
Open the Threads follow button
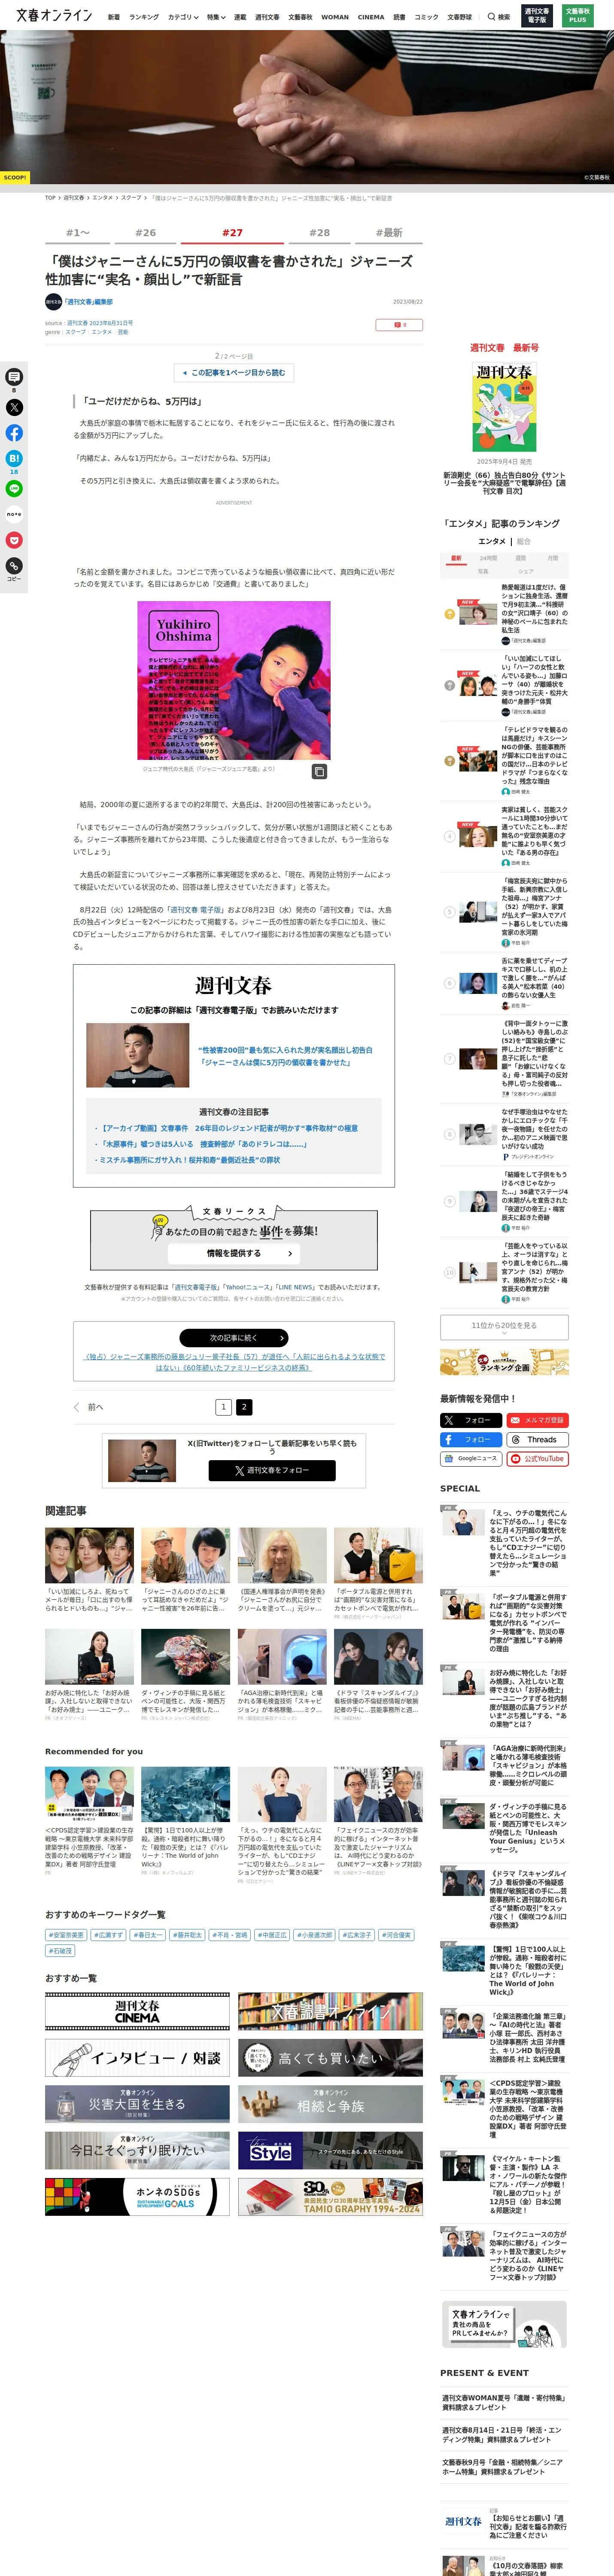tap(537, 1439)
